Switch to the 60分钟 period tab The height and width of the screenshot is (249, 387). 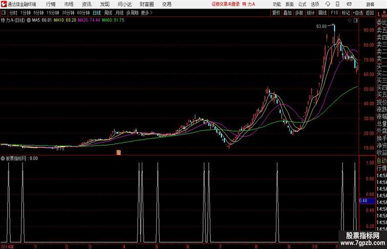(83, 13)
